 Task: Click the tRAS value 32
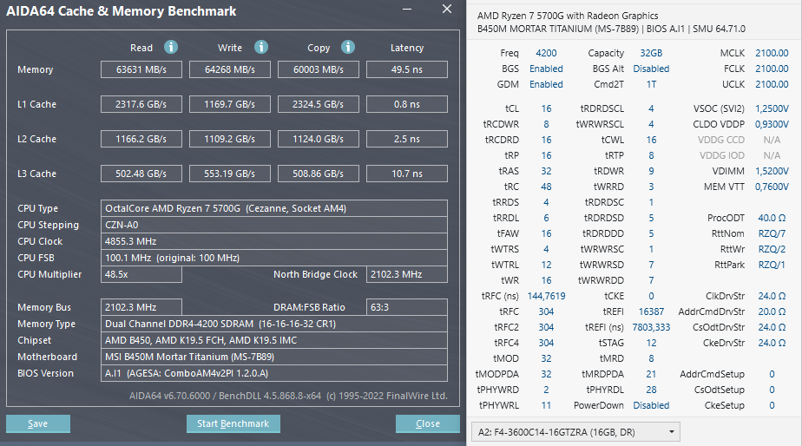coord(546,171)
